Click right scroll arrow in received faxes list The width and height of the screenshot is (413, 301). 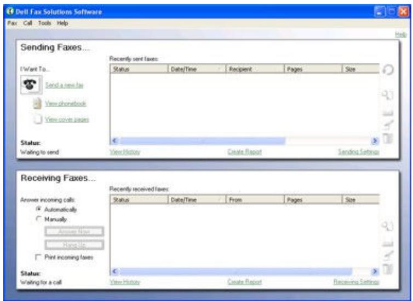point(375,271)
